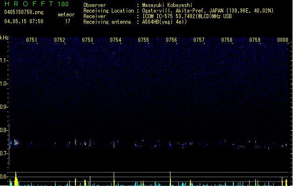293x186 pixels.
Task: Click the 0754 time marker
Action: pos(116,40)
